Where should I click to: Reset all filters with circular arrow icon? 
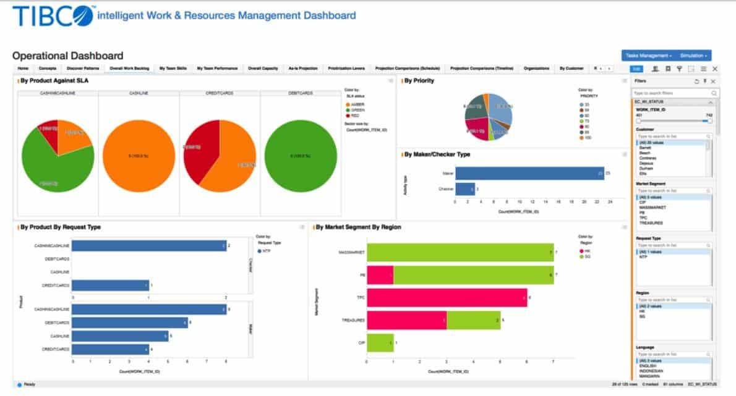(x=696, y=82)
